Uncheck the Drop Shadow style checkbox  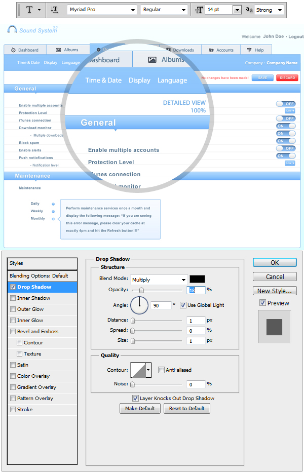13,287
